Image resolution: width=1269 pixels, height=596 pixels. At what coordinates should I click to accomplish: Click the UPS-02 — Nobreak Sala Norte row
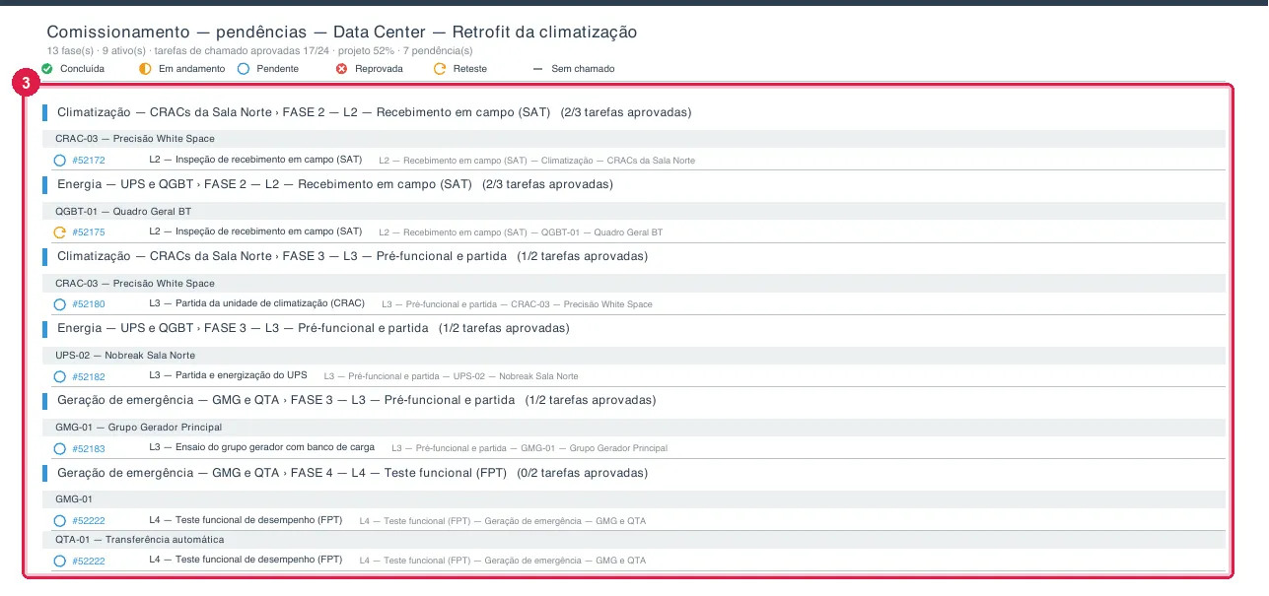(636, 355)
